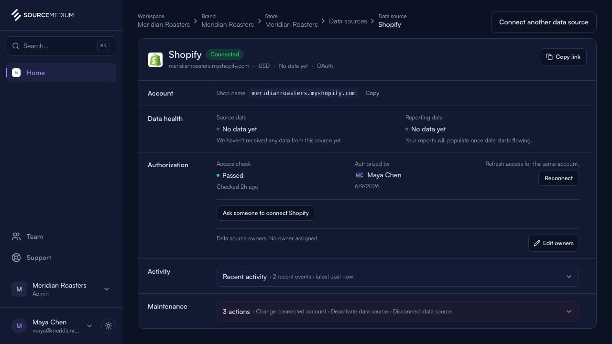Click the Edit owners button
This screenshot has width=612, height=344.
click(x=554, y=243)
